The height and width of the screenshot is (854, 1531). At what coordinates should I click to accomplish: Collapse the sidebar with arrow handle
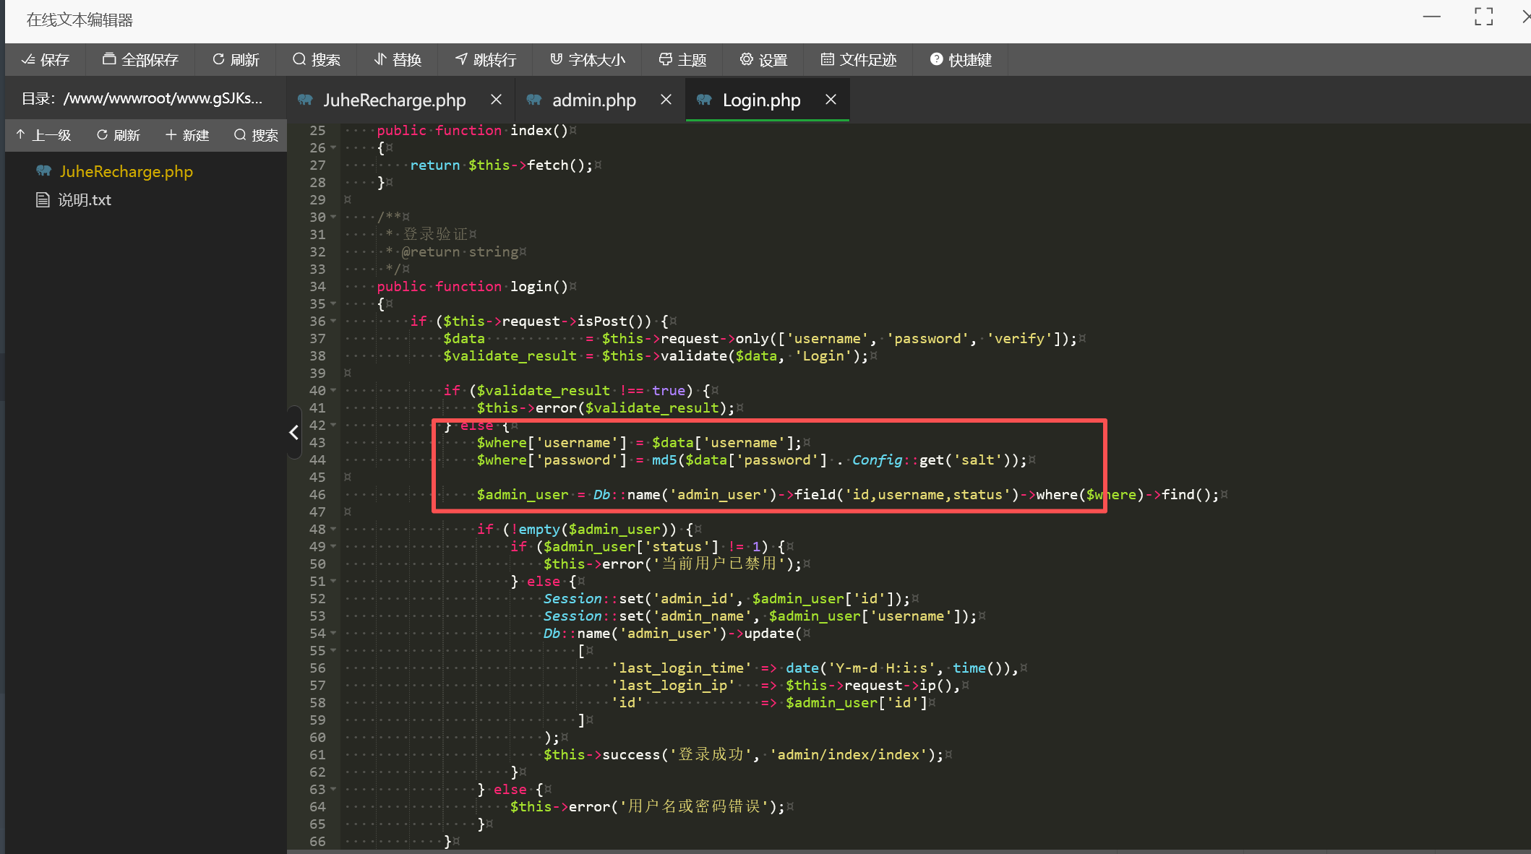click(293, 432)
